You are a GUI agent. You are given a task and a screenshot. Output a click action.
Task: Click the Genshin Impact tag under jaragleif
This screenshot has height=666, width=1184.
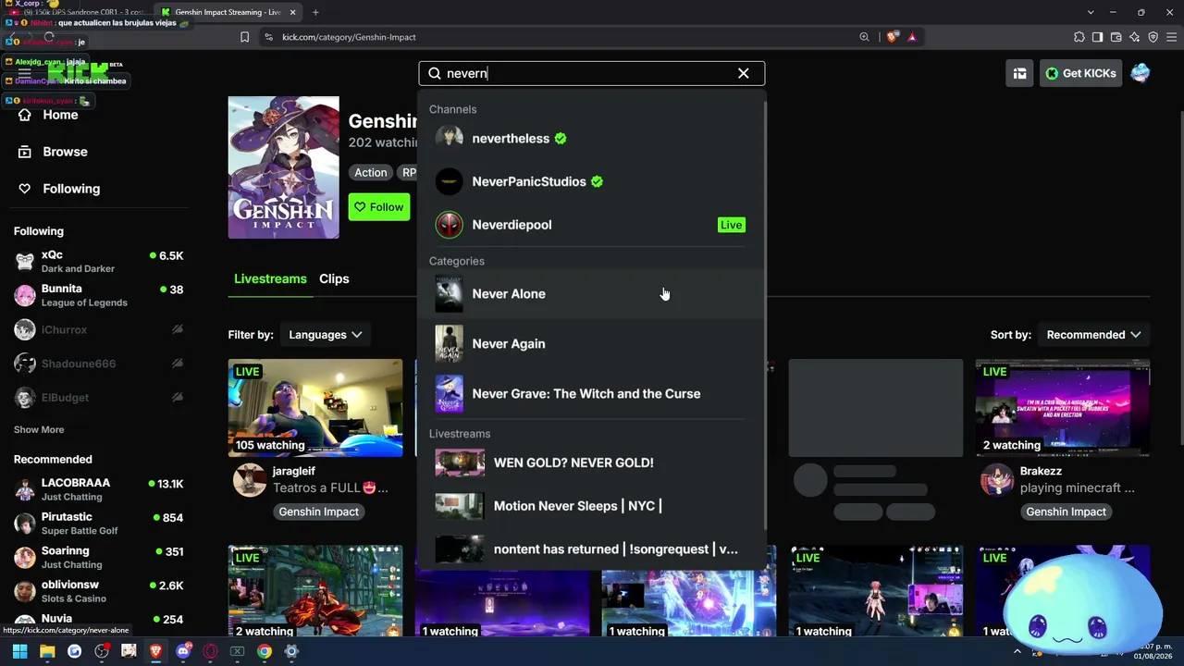point(318,512)
